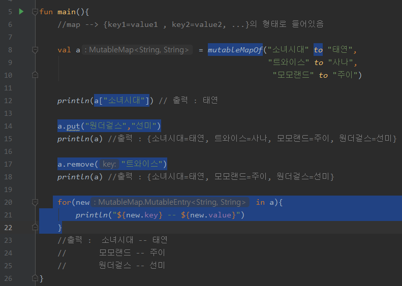The width and height of the screenshot is (402, 286).
Task: Click line number 8 in the gutter
Action: click(x=10, y=50)
